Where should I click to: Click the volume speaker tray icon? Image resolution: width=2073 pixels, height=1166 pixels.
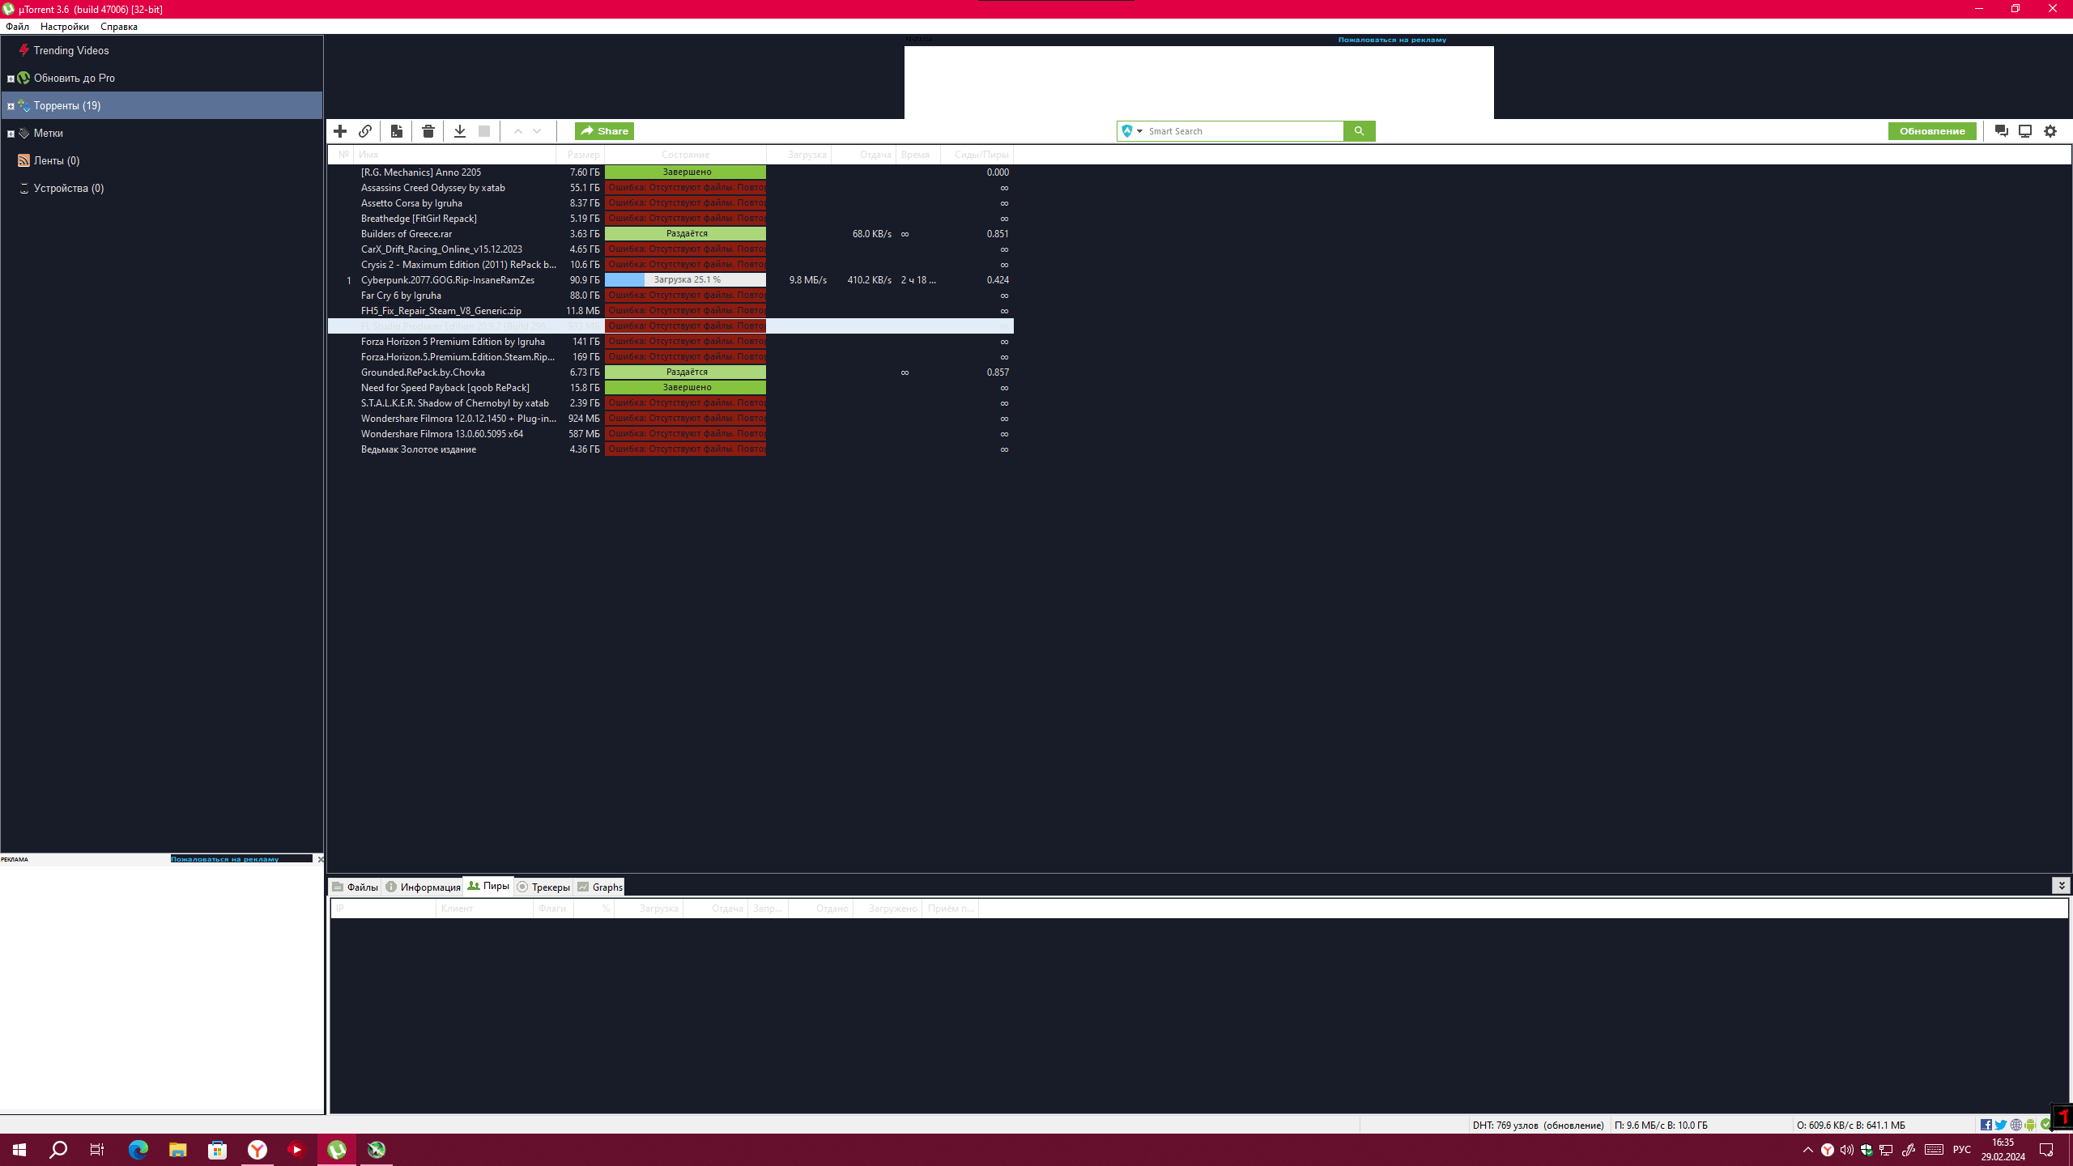pos(1847,1150)
